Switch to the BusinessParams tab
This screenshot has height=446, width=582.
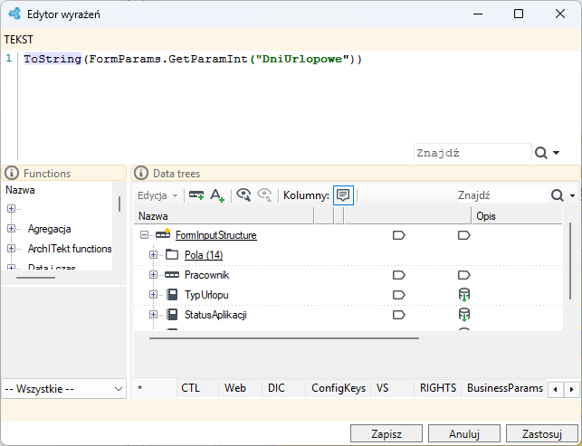(x=504, y=388)
